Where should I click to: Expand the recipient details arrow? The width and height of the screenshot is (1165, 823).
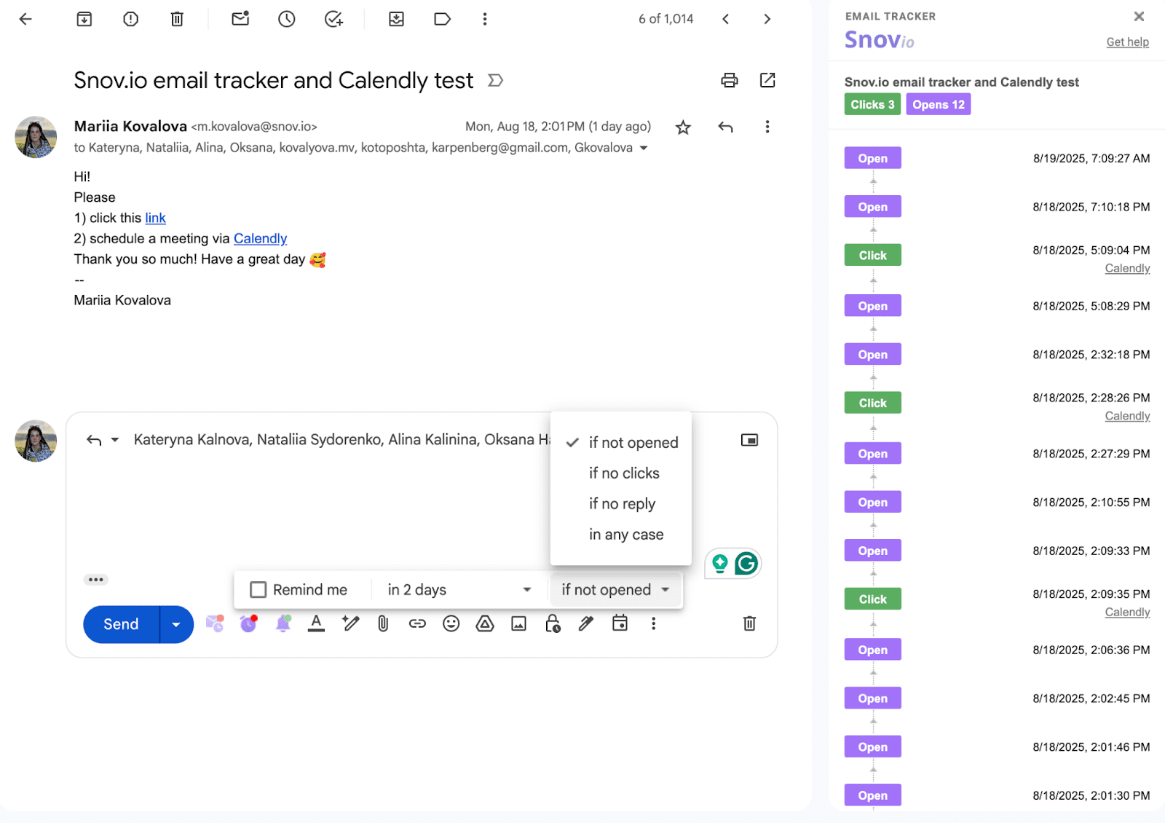pos(644,148)
